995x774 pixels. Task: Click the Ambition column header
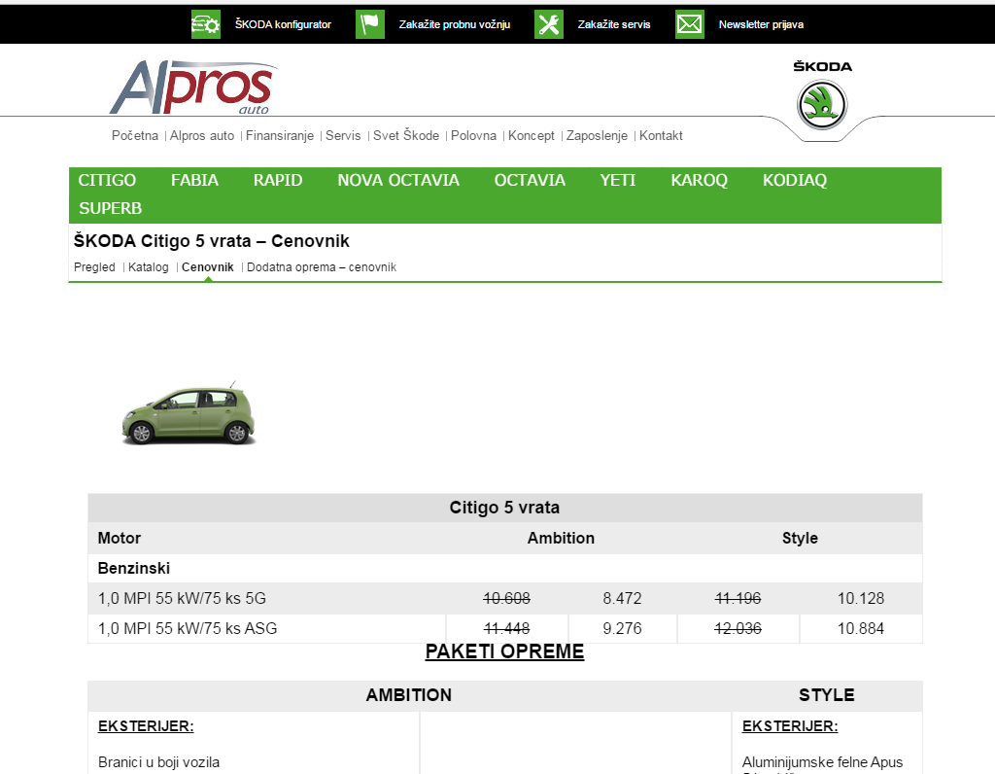(561, 538)
